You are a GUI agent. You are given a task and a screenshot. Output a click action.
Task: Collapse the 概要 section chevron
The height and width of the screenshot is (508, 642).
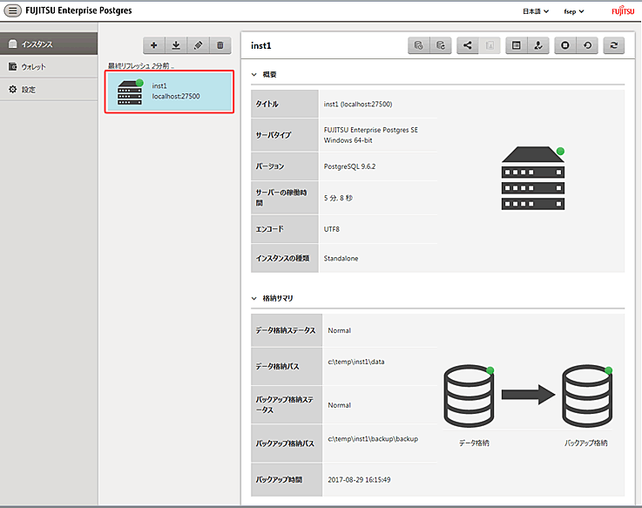[253, 75]
